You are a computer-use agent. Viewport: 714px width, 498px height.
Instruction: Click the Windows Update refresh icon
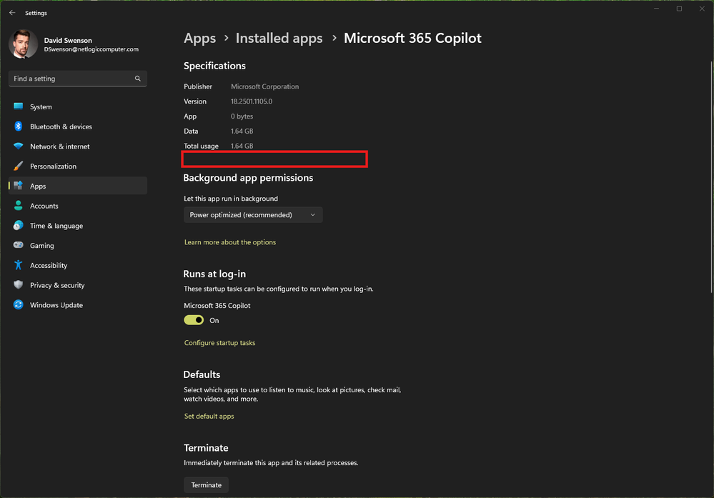18,305
